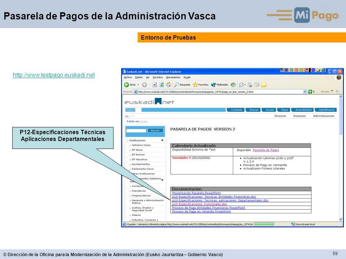
Task: Collapse the Instituciones sidebar section
Action: 162,140
